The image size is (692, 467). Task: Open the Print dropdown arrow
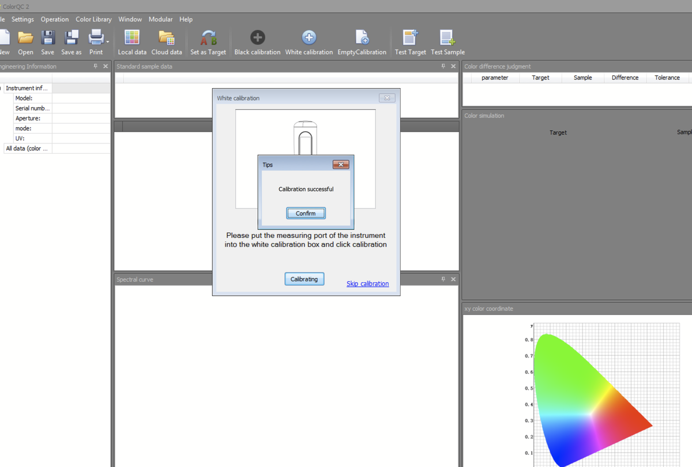[107, 41]
